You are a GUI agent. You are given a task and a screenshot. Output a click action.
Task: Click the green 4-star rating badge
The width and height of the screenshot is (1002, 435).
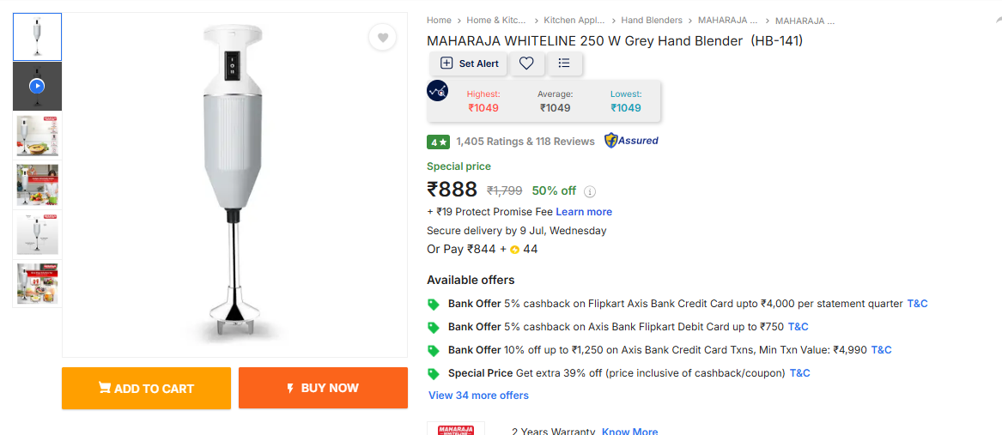pyautogui.click(x=438, y=142)
